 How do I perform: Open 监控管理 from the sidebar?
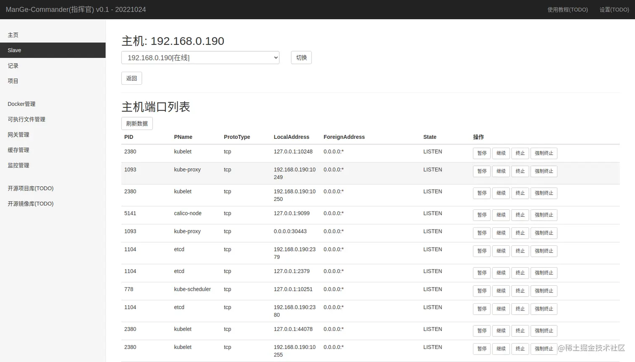[x=18, y=165]
